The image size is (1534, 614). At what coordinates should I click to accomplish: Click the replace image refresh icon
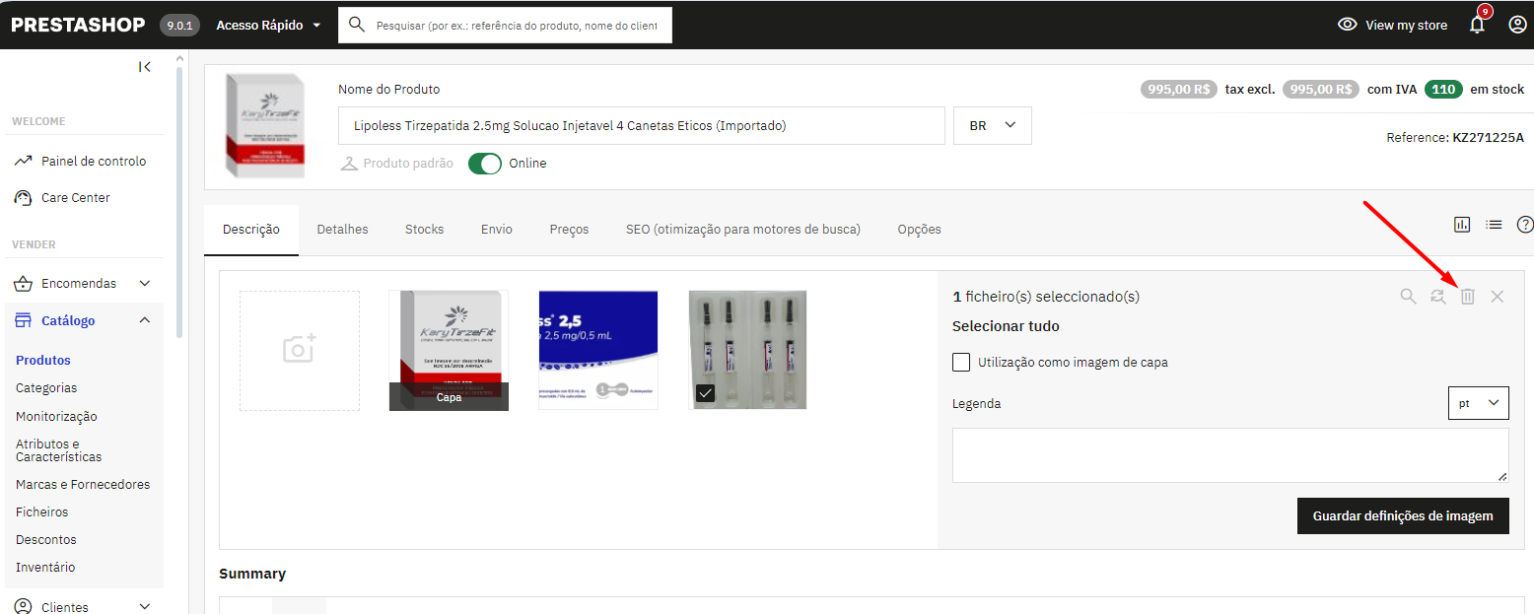click(1437, 297)
